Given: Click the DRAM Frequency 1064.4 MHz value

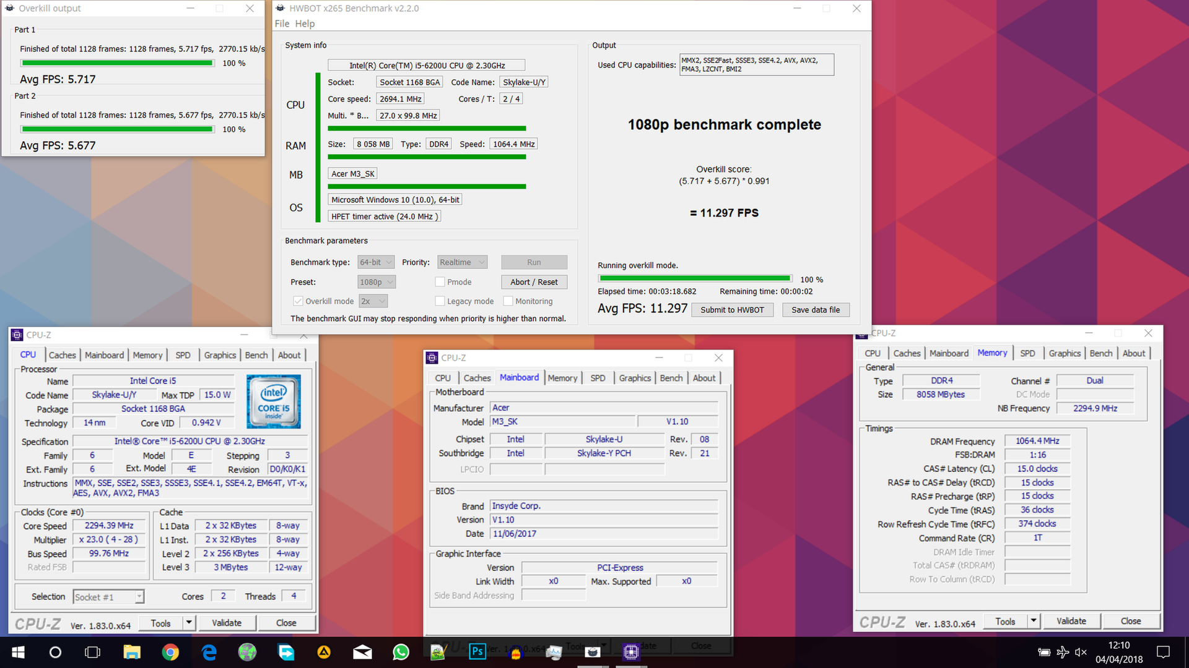Looking at the screenshot, I should coord(1037,441).
